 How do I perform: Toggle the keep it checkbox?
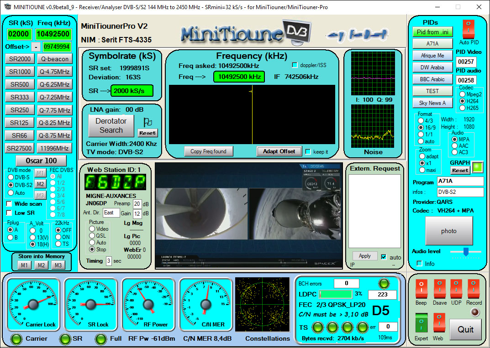309,151
